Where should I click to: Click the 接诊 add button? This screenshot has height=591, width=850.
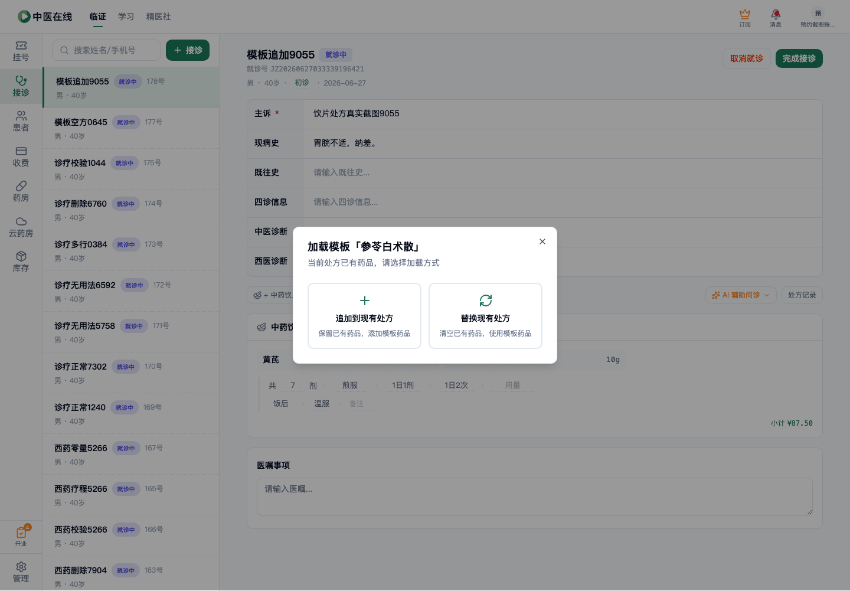(x=188, y=50)
